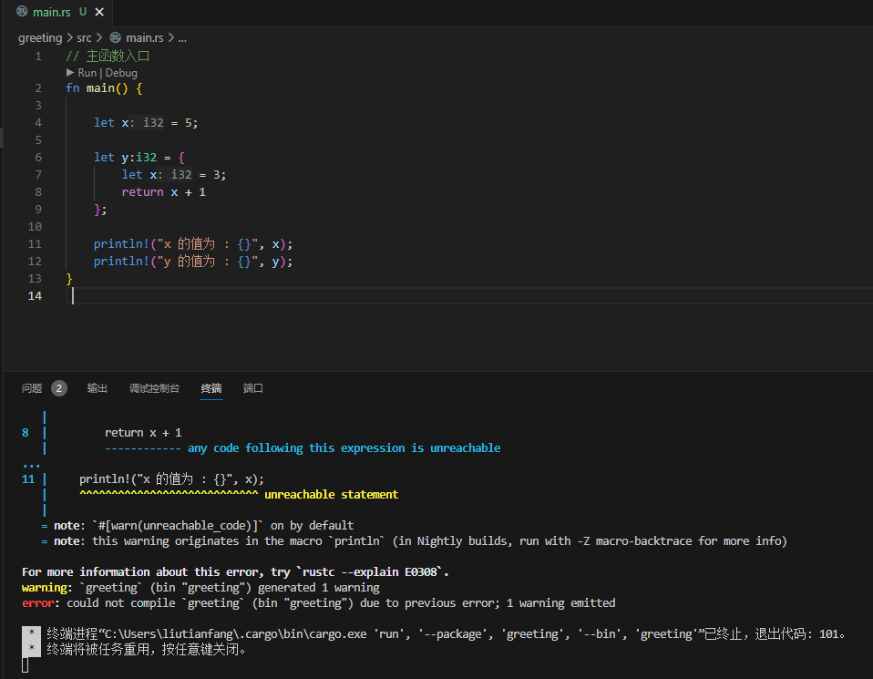The height and width of the screenshot is (679, 873).
Task: Open the breadcrumb ellipsis symbol item
Action: tap(182, 38)
